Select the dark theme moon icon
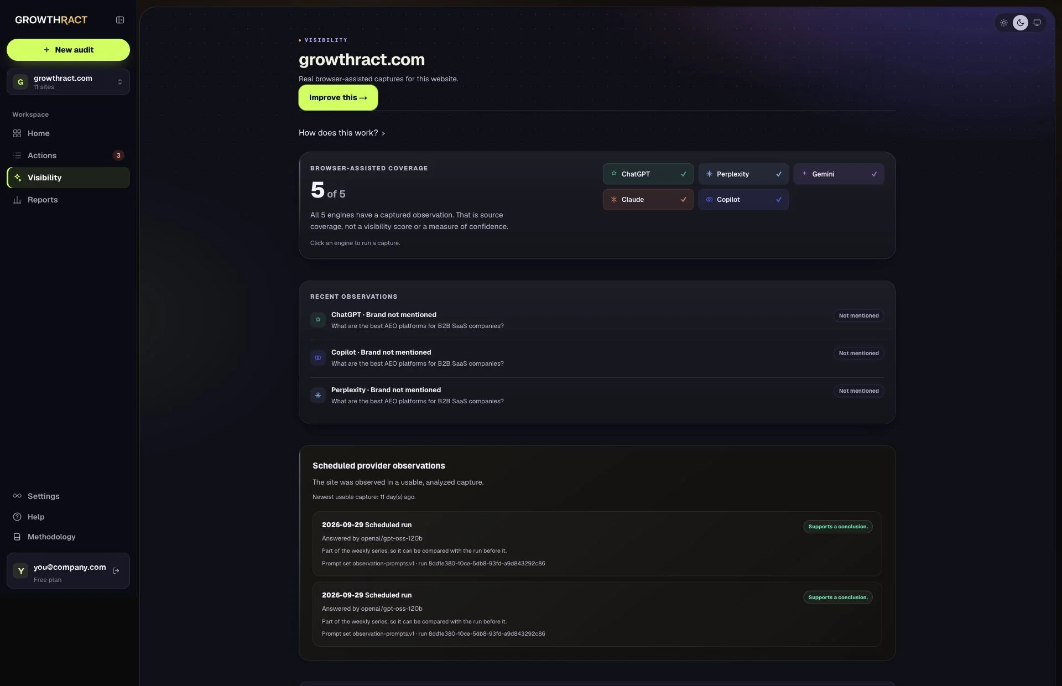1062x686 pixels. point(1021,23)
